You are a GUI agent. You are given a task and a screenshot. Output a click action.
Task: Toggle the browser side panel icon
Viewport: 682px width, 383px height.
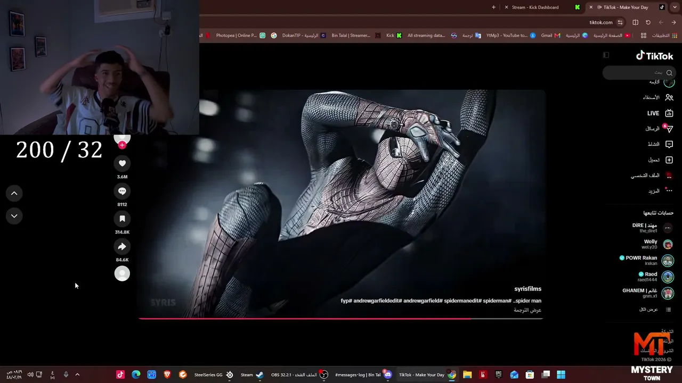(635, 22)
